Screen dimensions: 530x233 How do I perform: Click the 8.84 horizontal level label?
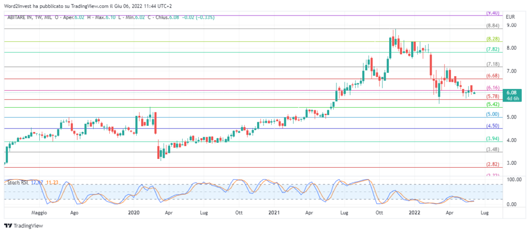click(x=492, y=25)
